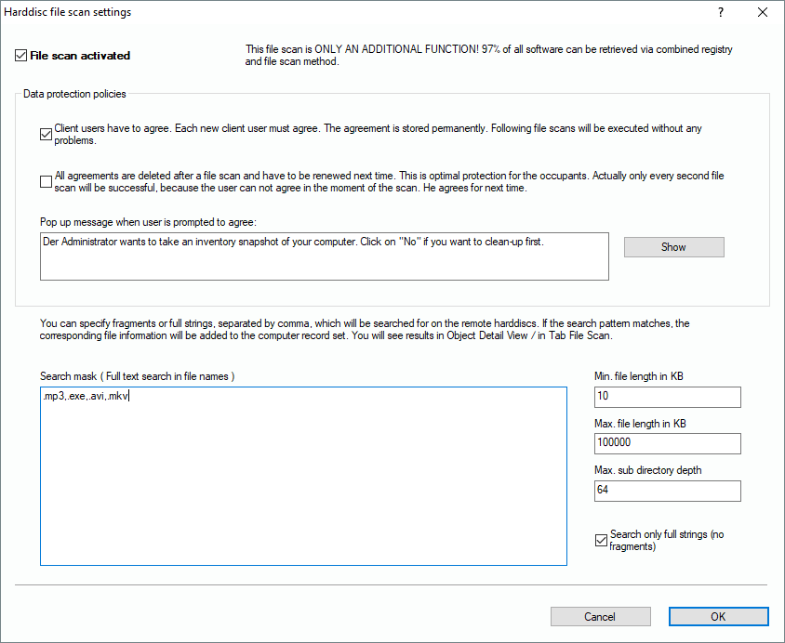Click the 'Pop up message when user is prompted' label
Screen dimensions: 785x643
point(148,221)
